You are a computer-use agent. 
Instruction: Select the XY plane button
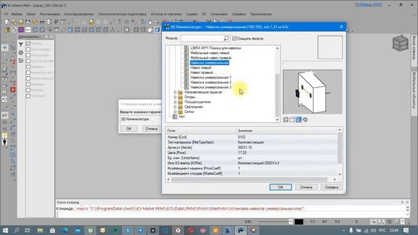coord(5,116)
